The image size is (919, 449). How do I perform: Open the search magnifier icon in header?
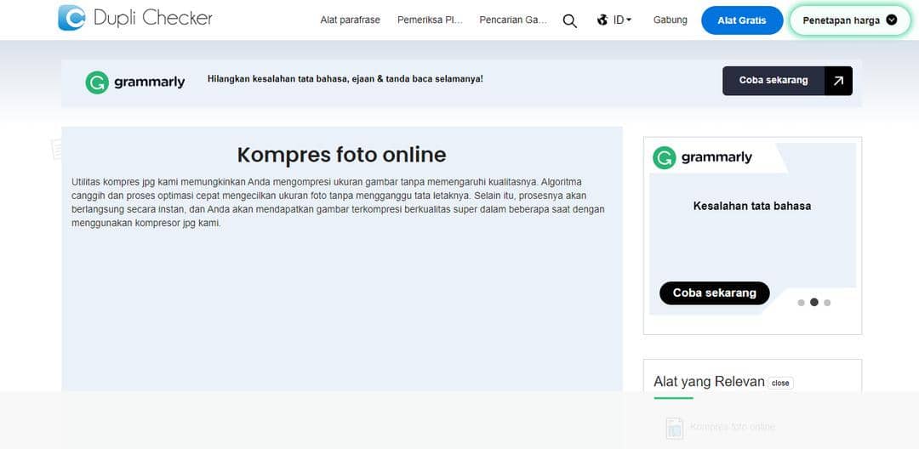click(x=569, y=20)
